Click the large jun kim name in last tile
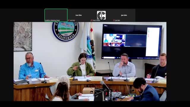 click(124, 15)
